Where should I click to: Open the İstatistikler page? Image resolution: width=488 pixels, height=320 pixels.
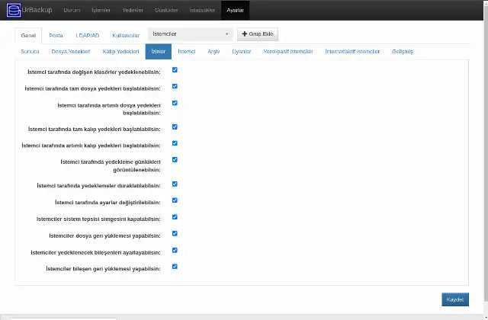click(202, 10)
